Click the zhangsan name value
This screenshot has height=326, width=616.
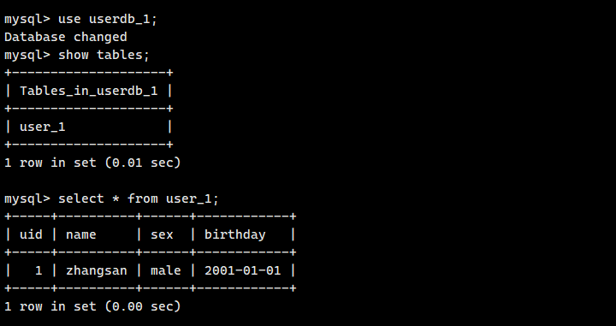(96, 270)
